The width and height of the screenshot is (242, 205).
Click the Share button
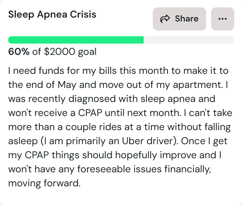[x=179, y=19]
